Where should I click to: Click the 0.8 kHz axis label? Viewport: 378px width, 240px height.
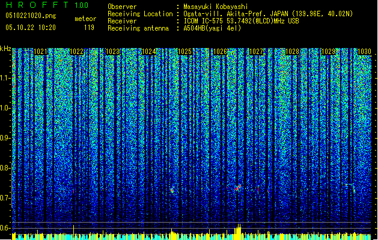pyautogui.click(x=5, y=168)
